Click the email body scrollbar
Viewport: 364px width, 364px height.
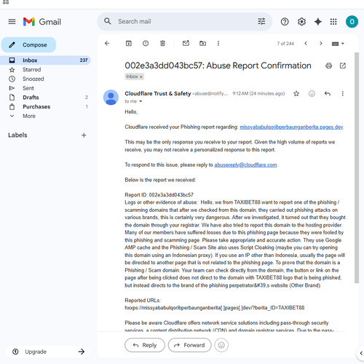click(357, 167)
